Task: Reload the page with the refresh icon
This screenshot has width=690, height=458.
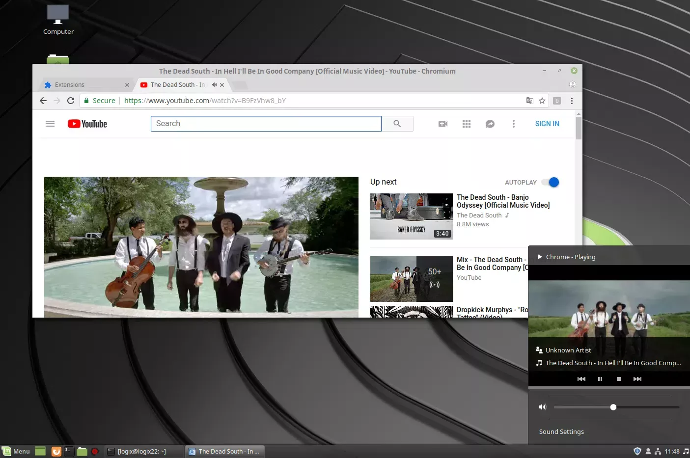Action: pos(70,100)
